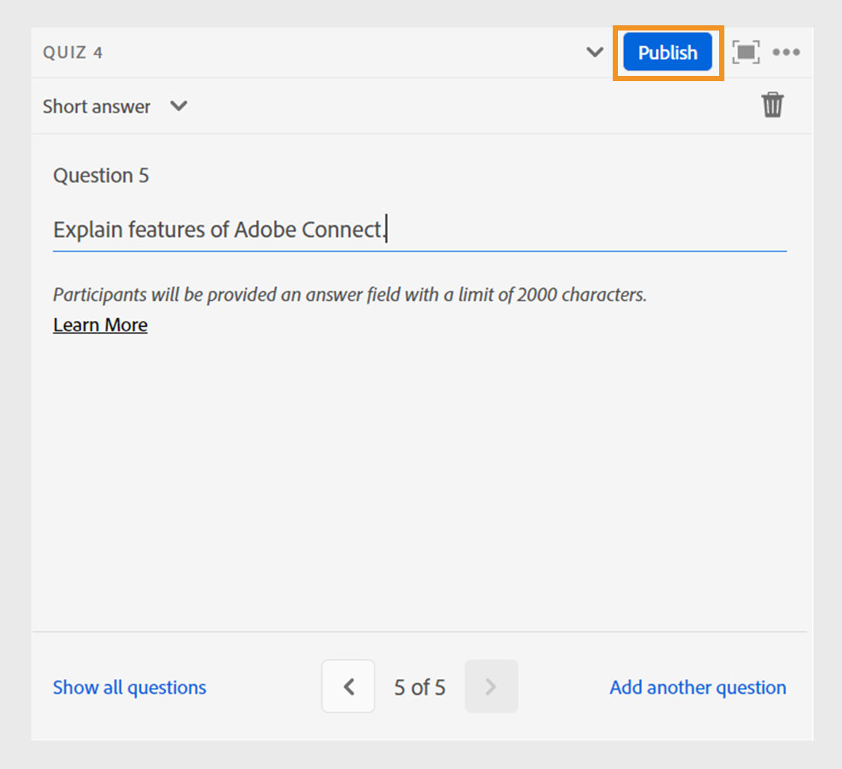Maximize the quiz pod to full screen
842x769 pixels.
click(746, 52)
